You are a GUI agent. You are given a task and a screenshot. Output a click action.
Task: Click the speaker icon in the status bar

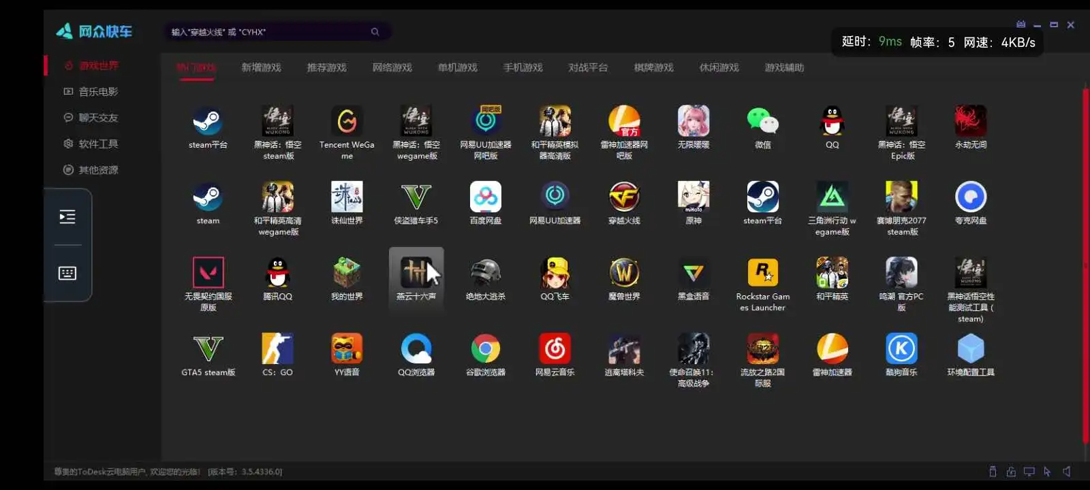click(x=1067, y=471)
